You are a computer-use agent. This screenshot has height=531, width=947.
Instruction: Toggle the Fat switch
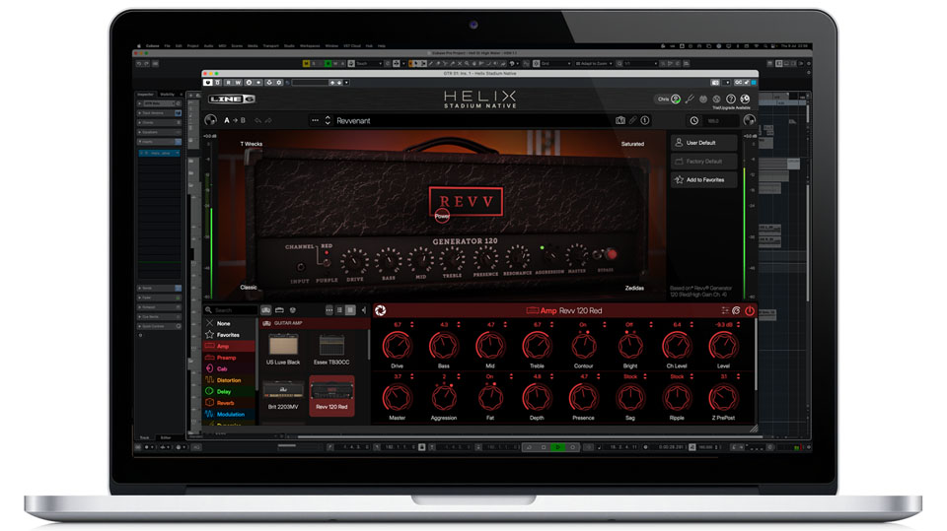490,398
